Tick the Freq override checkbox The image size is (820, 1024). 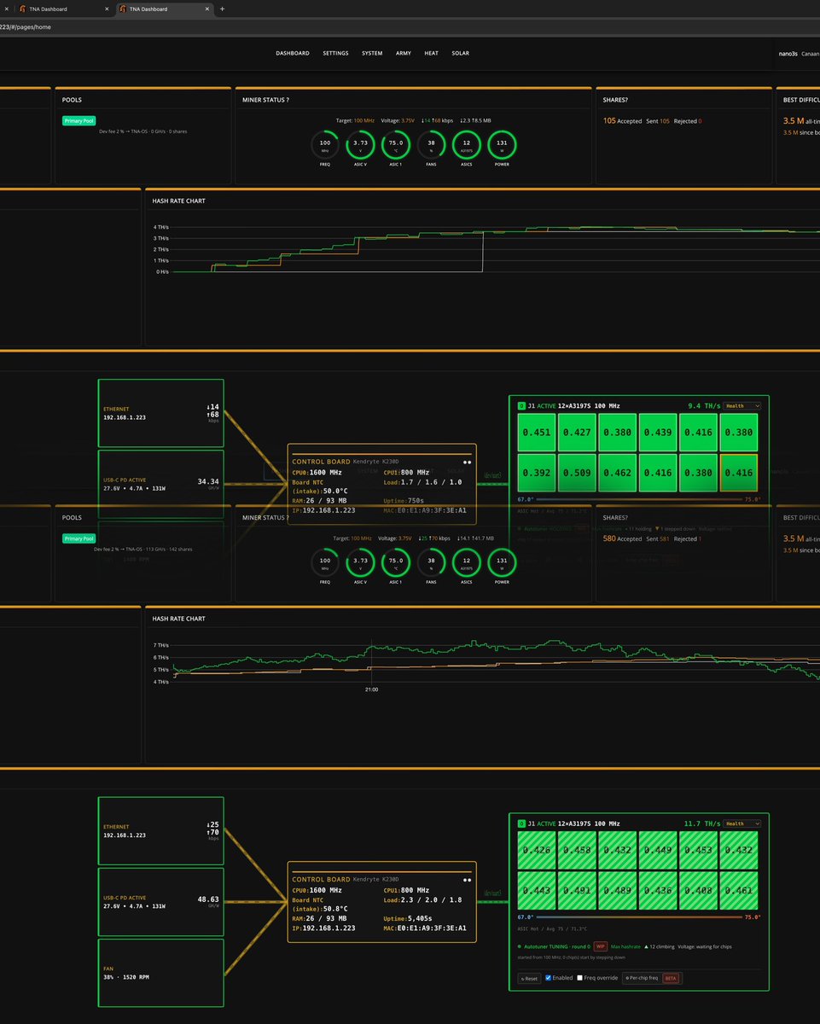[580, 978]
